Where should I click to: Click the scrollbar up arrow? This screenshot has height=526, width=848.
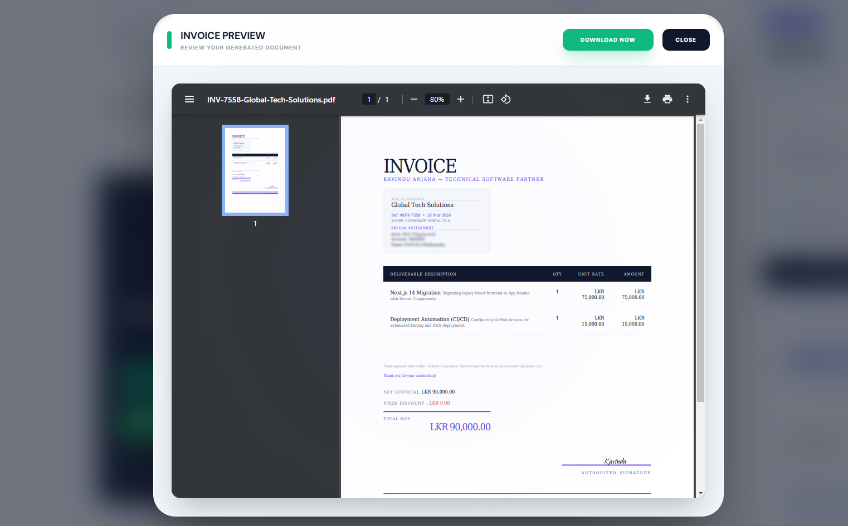point(701,120)
